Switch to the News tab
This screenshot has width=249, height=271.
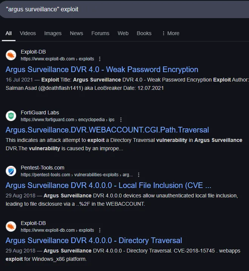[x=76, y=33]
